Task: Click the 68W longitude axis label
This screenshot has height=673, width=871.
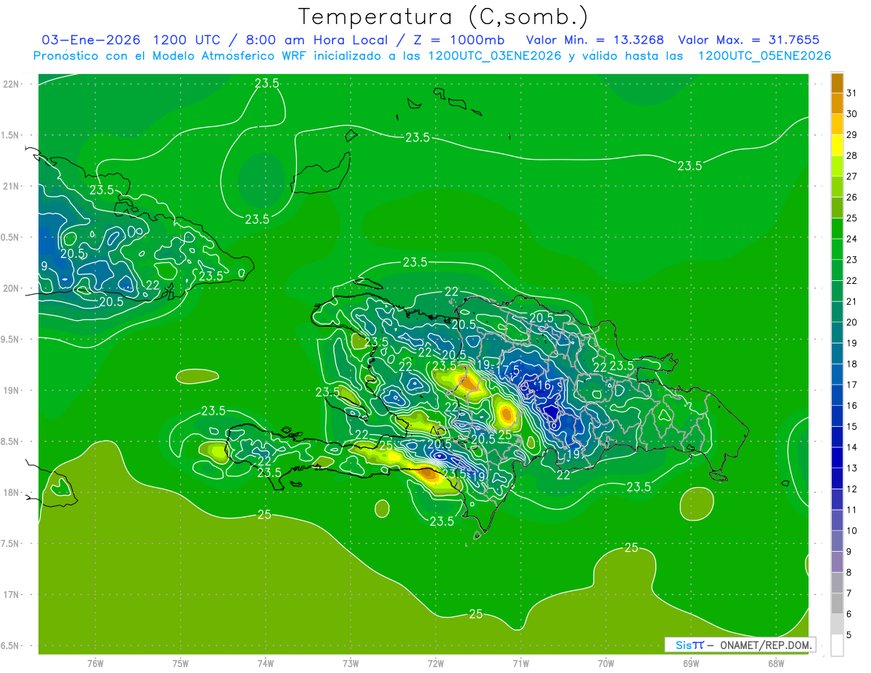Action: [x=775, y=664]
